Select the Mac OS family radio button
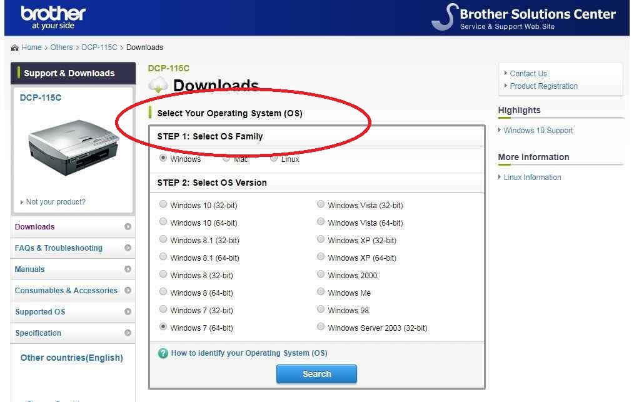 pos(226,158)
